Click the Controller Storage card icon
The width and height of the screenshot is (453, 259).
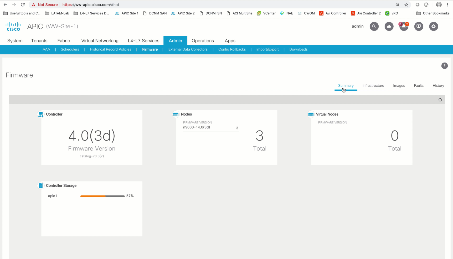click(41, 185)
